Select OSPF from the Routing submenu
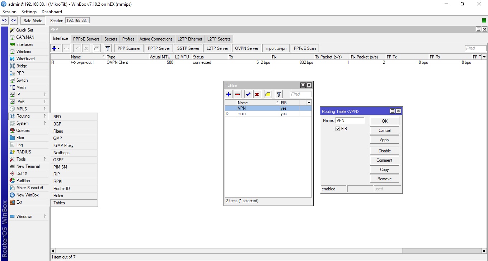The width and height of the screenshot is (488, 261). [58, 160]
